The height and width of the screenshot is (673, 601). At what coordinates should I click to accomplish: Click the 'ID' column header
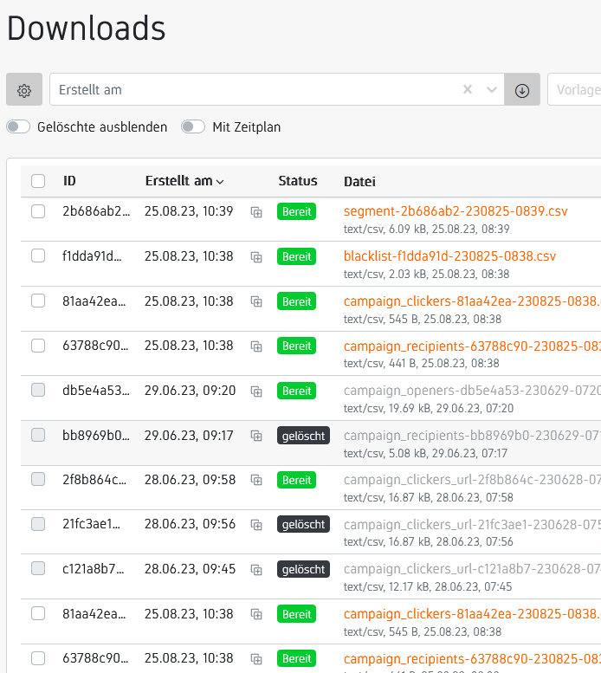pyautogui.click(x=69, y=181)
